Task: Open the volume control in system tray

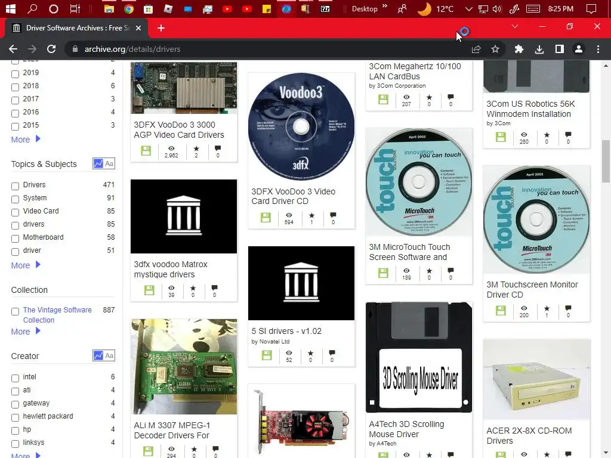Action: (x=496, y=8)
